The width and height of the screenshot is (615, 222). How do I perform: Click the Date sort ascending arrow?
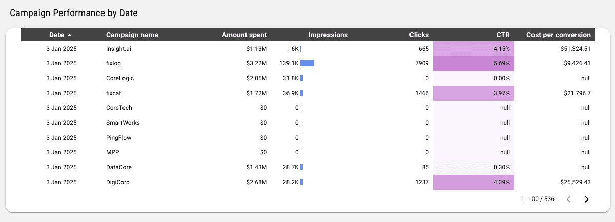pyautogui.click(x=70, y=35)
